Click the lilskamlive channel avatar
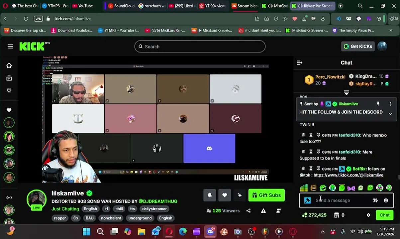Viewport: 400px width, 239px height. (x=36, y=200)
